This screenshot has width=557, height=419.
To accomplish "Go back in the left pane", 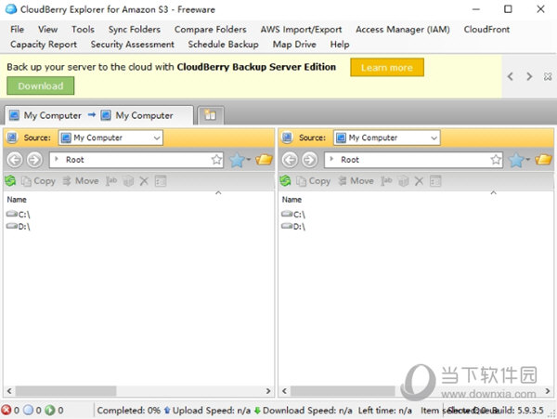I will 15,160.
